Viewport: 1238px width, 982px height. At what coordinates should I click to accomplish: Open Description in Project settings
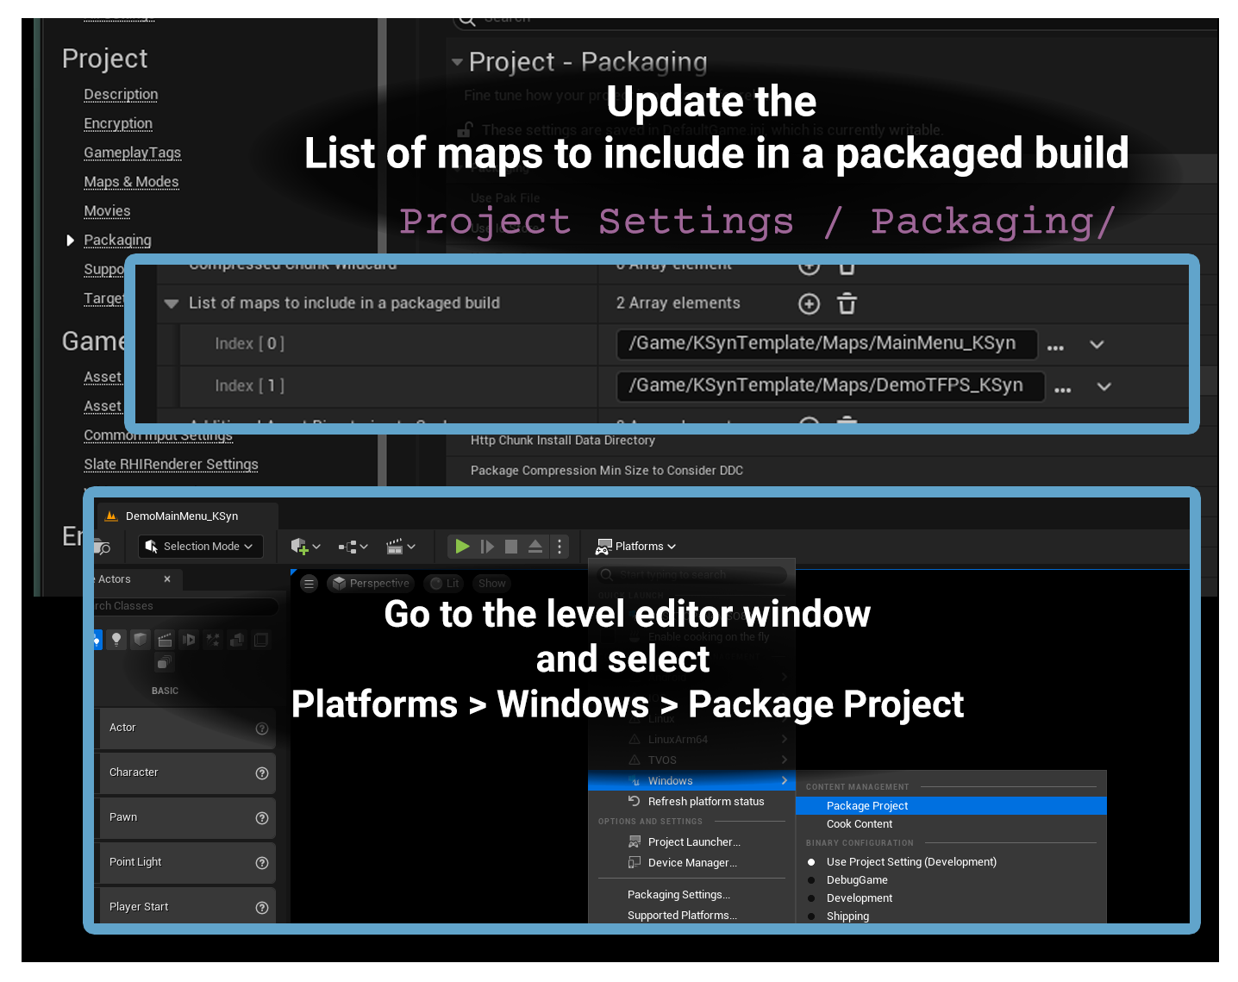tap(121, 94)
